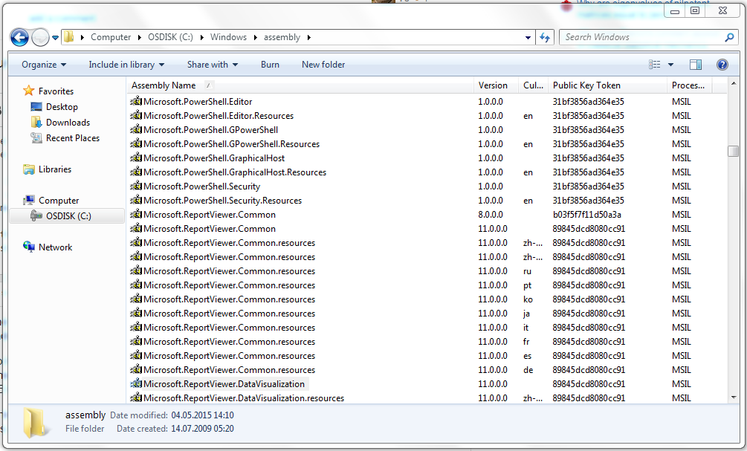The height and width of the screenshot is (451, 747).
Task: Click the assembly breadcrumb segment
Action: [x=282, y=37]
